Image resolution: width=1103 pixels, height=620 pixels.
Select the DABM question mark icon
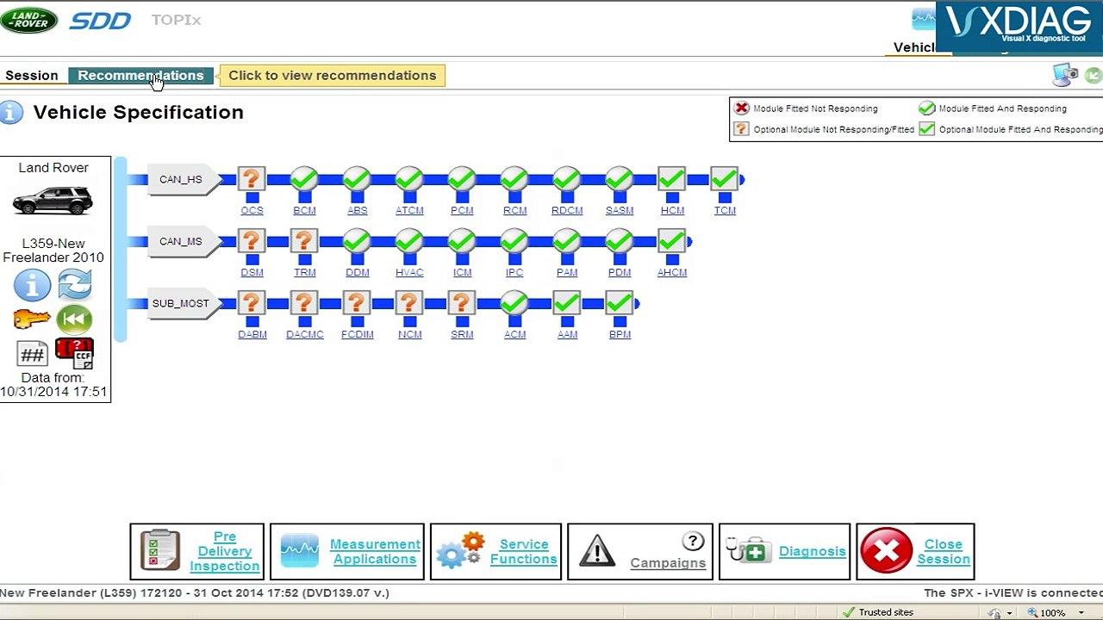pos(252,303)
